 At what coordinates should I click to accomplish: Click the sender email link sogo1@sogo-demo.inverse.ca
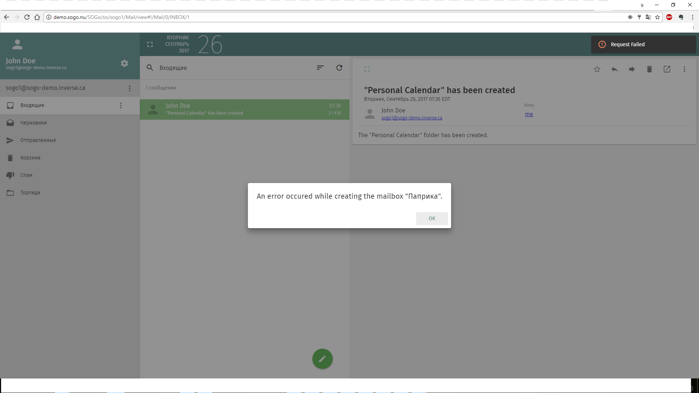click(412, 118)
